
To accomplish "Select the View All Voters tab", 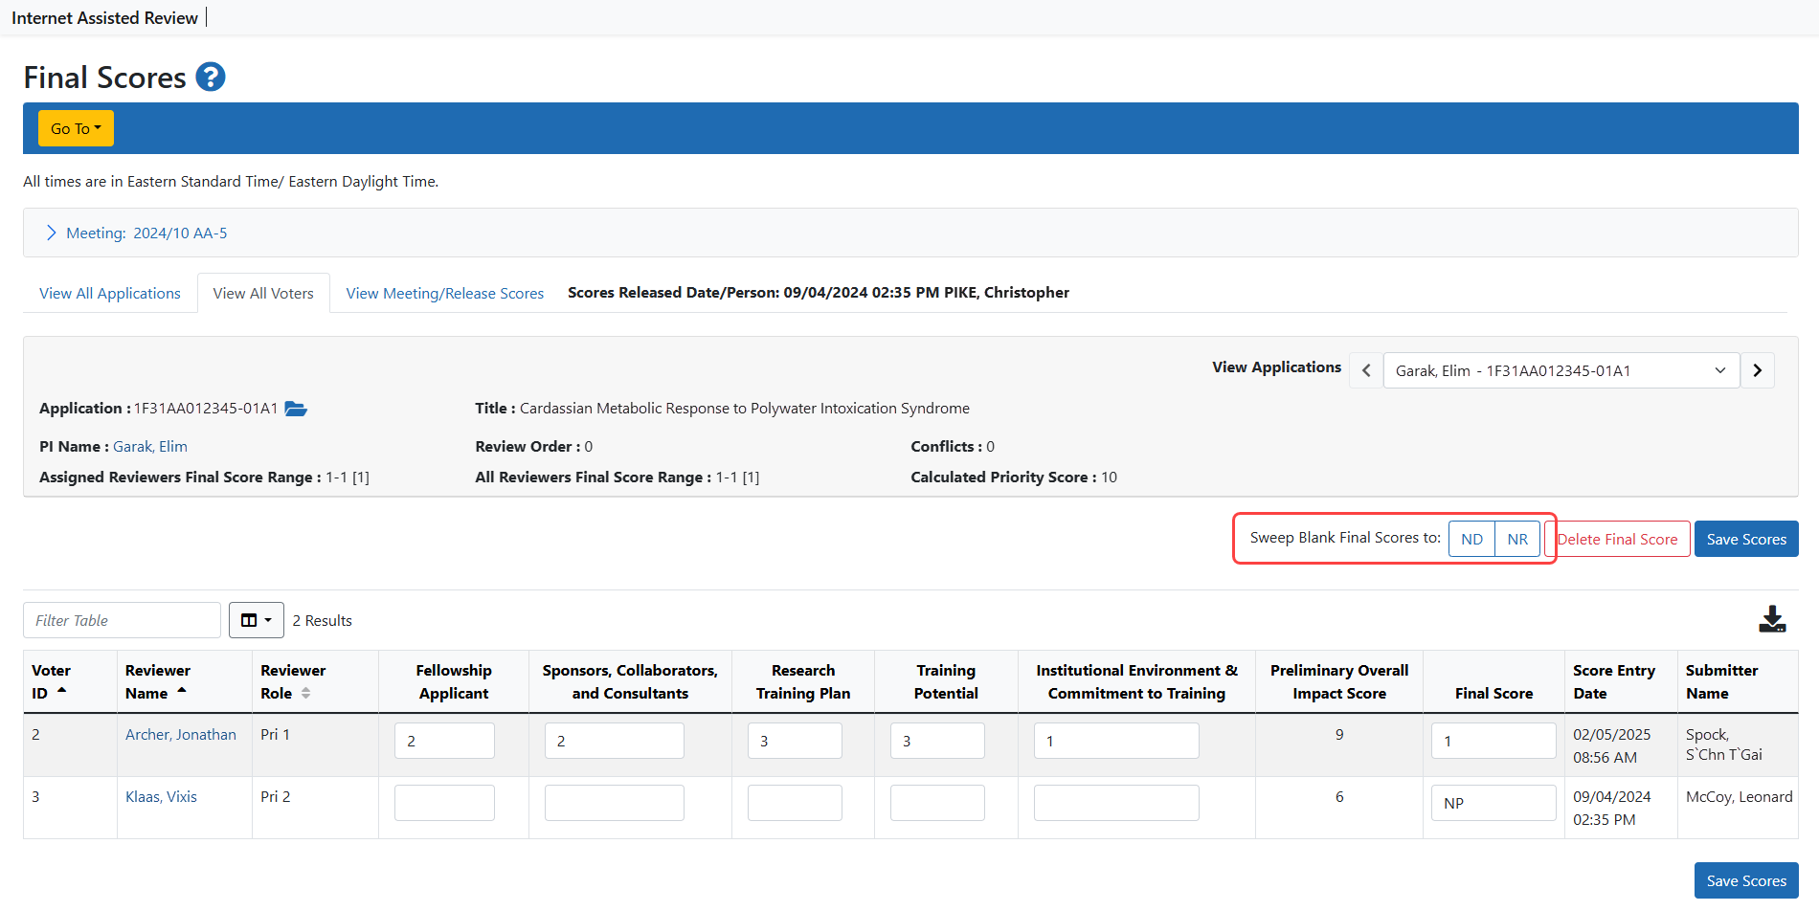I will (263, 293).
